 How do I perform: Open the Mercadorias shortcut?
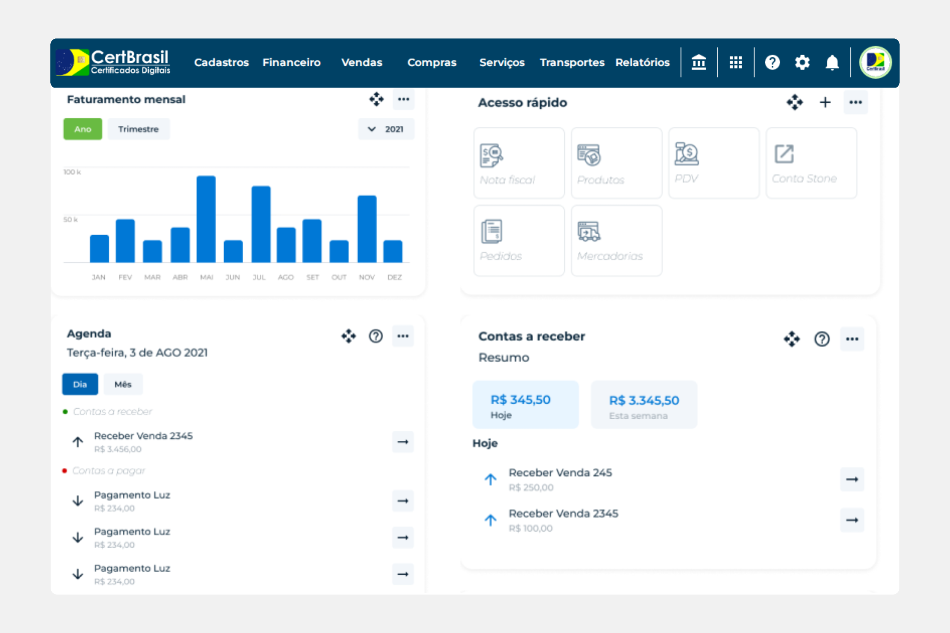click(616, 241)
